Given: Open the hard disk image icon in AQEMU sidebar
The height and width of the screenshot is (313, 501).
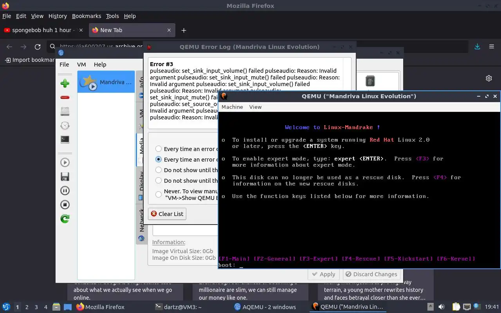Looking at the screenshot, I should (x=65, y=112).
